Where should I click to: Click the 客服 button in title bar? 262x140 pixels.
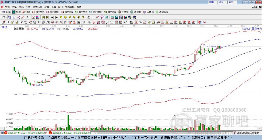[213, 2]
